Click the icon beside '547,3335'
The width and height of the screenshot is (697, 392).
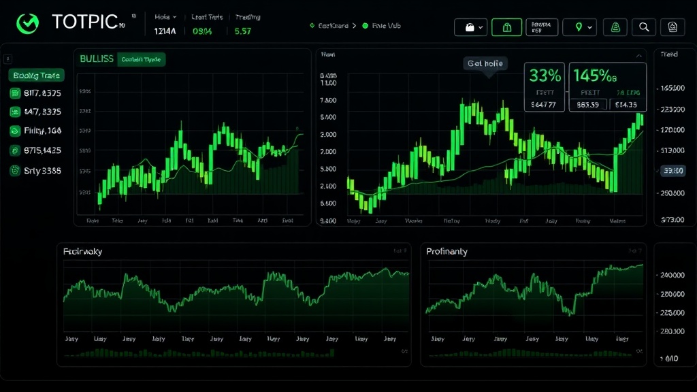click(x=15, y=112)
